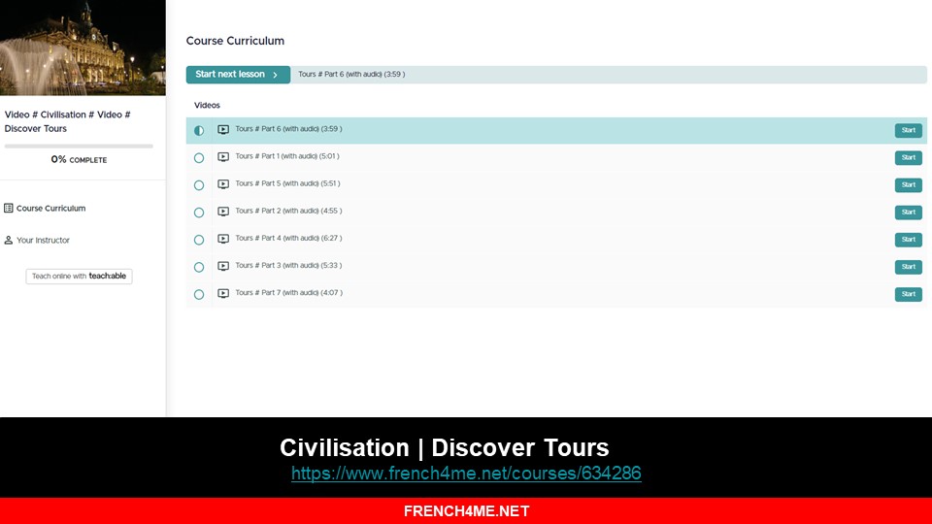This screenshot has height=524, width=932.
Task: Toggle completion circle for Tours Part 5
Action: click(199, 185)
